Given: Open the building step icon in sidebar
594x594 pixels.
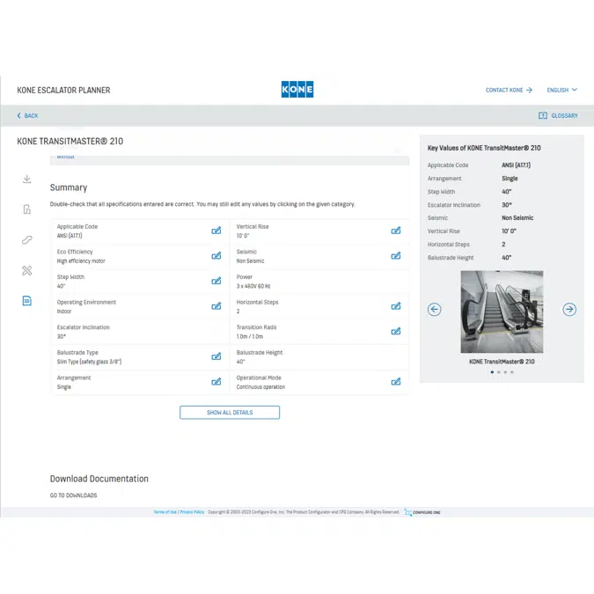Looking at the screenshot, I should (x=27, y=209).
